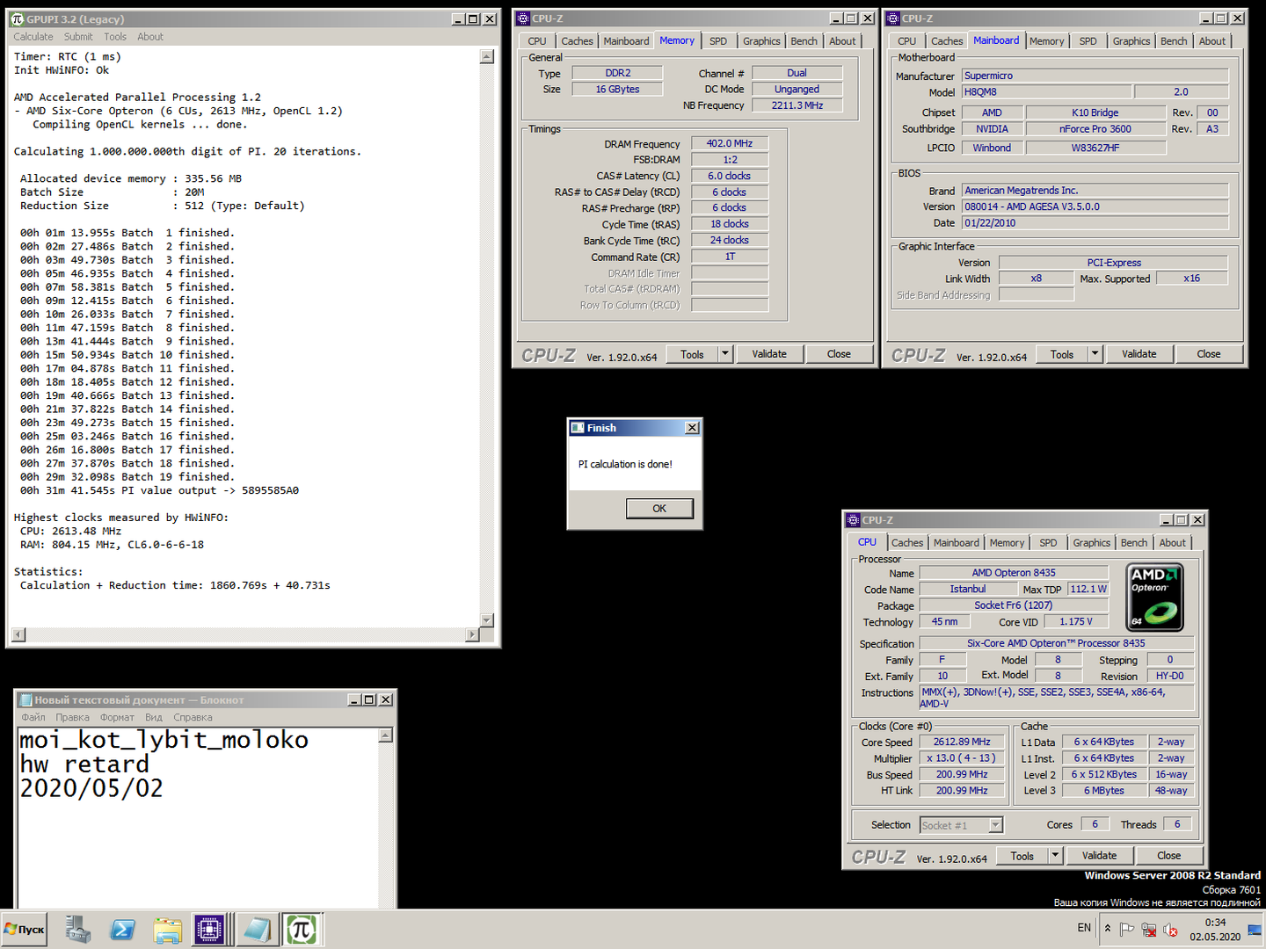Click the Finish dialog title icon
This screenshot has width=1266, height=949.
(x=578, y=428)
